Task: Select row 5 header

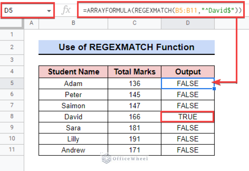Action: pyautogui.click(x=12, y=83)
